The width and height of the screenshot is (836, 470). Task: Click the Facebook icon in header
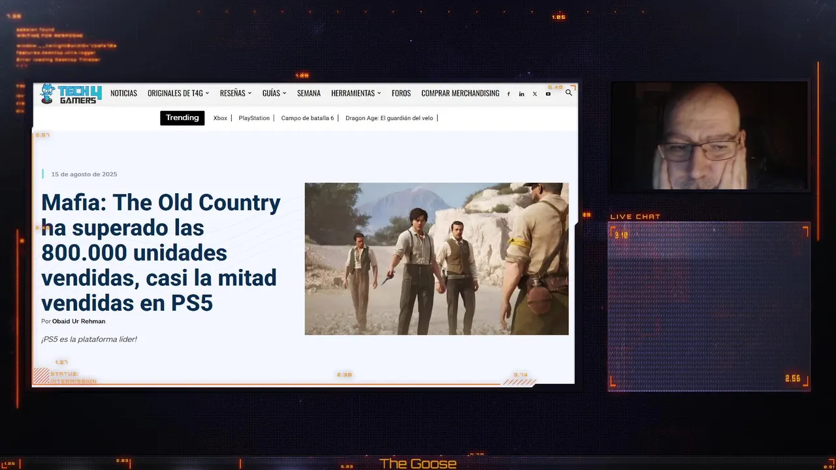coord(508,94)
